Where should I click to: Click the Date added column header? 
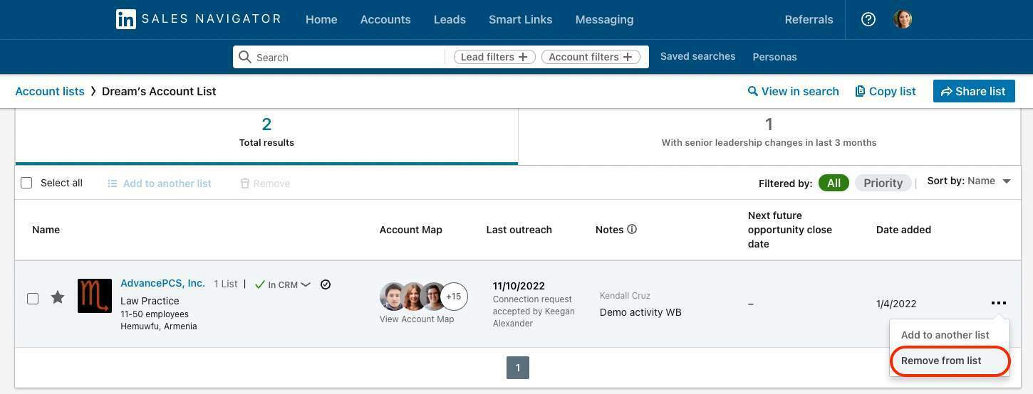[903, 230]
